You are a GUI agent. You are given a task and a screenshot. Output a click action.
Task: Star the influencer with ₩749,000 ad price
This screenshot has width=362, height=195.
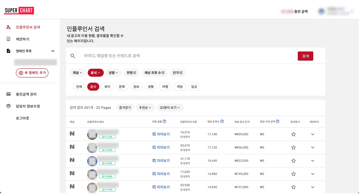(x=294, y=174)
